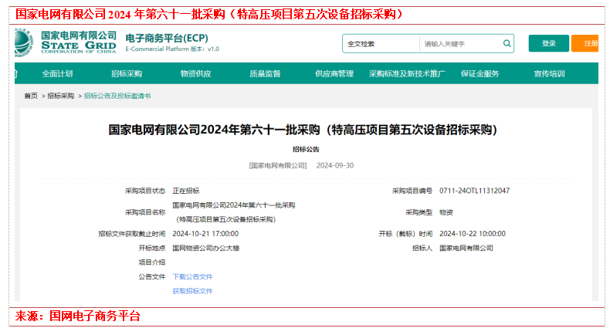The height and width of the screenshot is (335, 610).
Task: Click the 电子商务平台(ECP) platform title
Action: point(167,38)
